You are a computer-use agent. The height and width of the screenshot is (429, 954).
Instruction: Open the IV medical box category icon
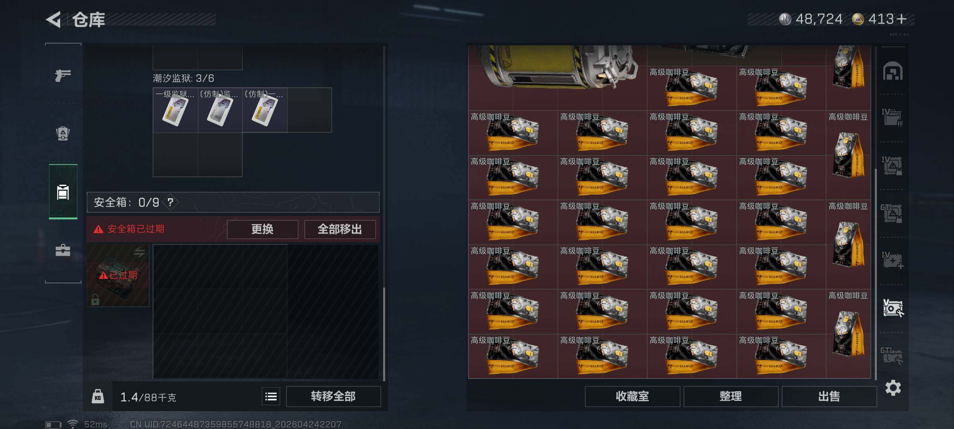(x=893, y=260)
